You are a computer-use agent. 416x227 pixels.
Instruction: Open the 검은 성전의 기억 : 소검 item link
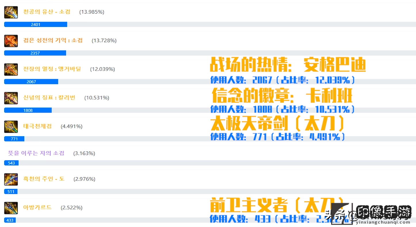coord(53,40)
